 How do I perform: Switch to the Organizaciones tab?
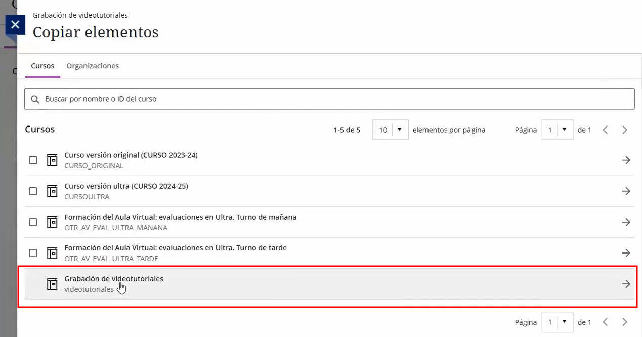coord(93,66)
